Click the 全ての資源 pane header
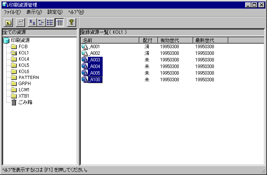This screenshot has width=267, height=175. (x=40, y=32)
